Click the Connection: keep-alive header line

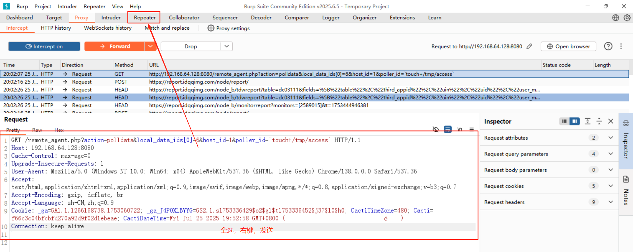point(47,226)
